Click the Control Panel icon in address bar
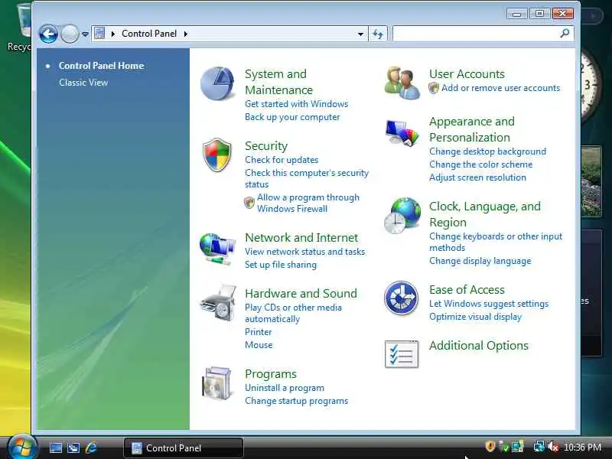The width and height of the screenshot is (612, 459). click(x=100, y=33)
